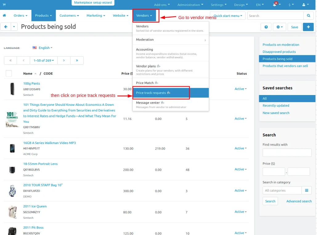Click the blue back arrow button
The image size is (317, 235).
[6, 27]
